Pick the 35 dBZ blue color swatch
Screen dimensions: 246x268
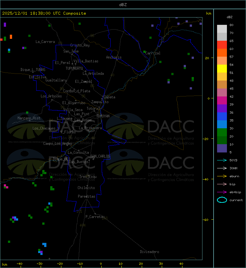point(222,124)
